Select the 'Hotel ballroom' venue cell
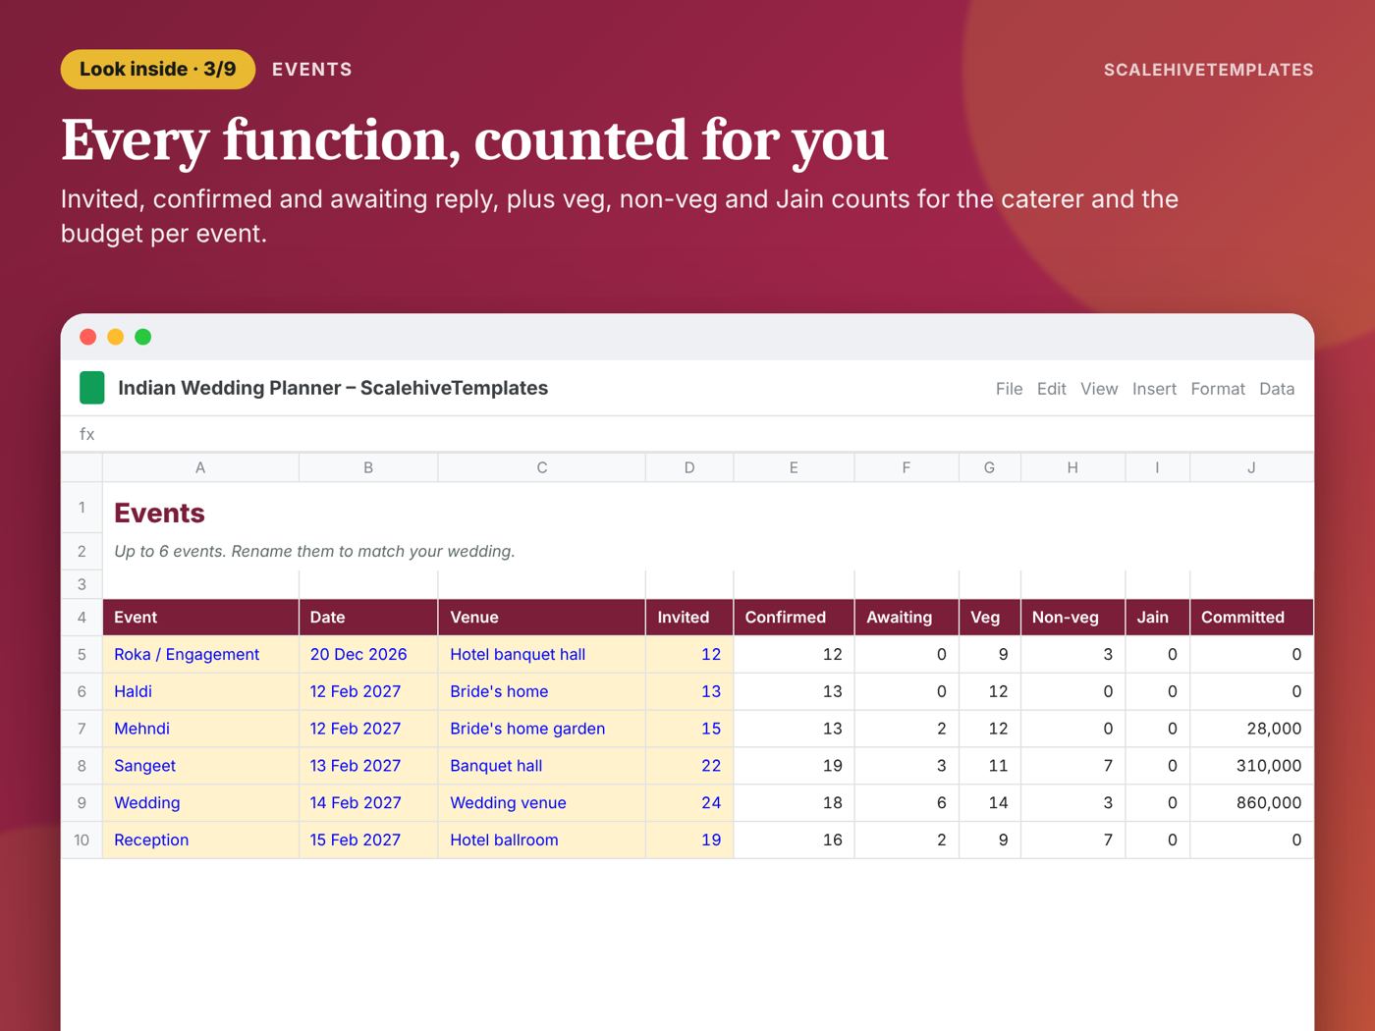 point(542,841)
